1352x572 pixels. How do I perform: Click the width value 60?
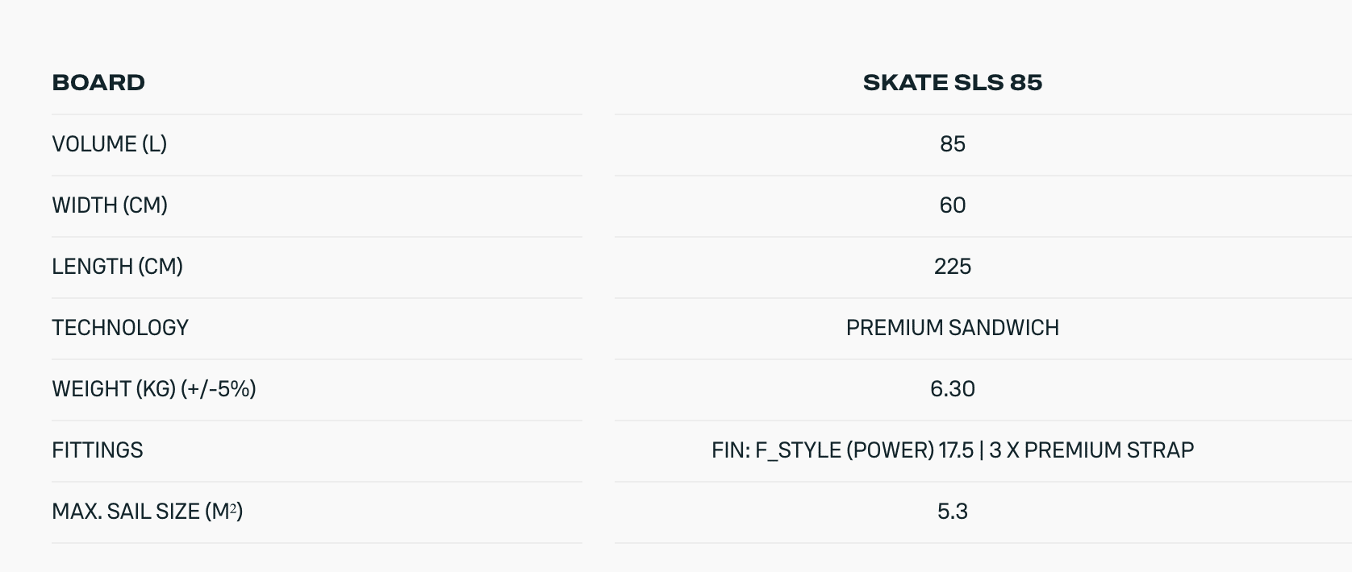[952, 205]
